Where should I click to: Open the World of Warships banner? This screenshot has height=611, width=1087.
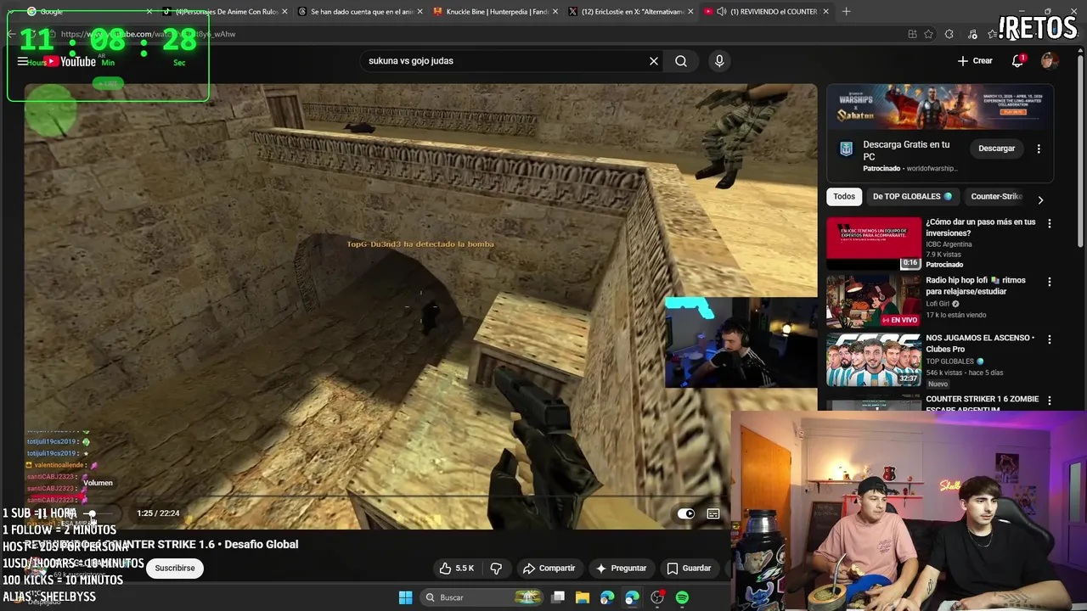940,108
